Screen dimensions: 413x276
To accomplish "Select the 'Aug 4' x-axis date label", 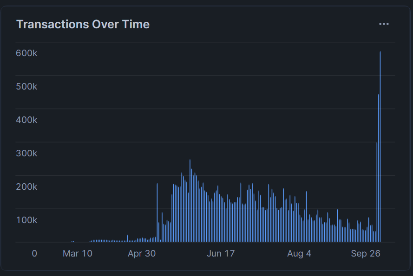I will [x=299, y=253].
